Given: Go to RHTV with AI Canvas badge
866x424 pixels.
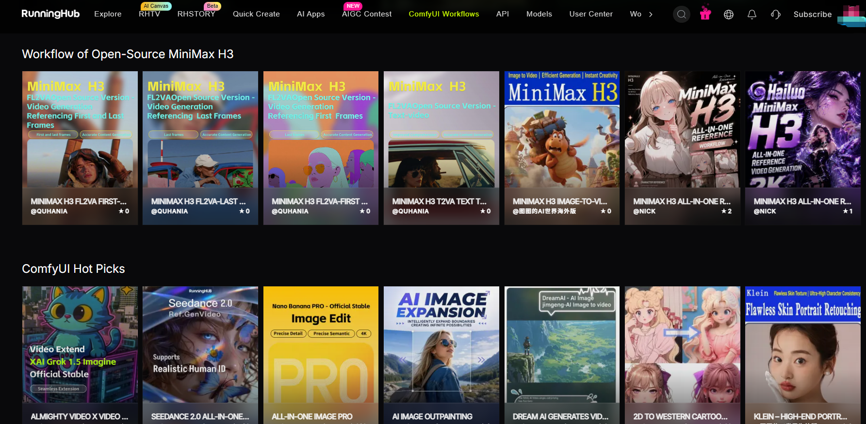Looking at the screenshot, I should [149, 14].
